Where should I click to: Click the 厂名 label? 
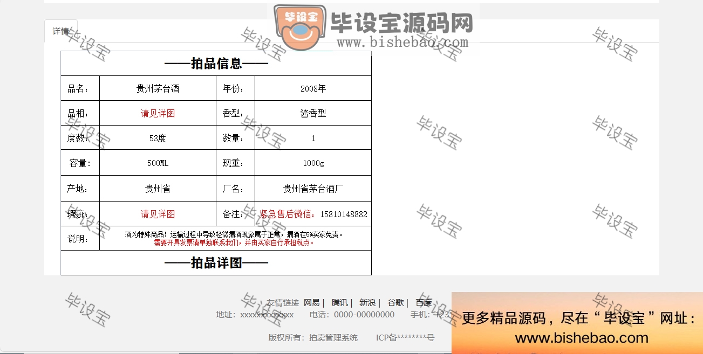pos(233,189)
